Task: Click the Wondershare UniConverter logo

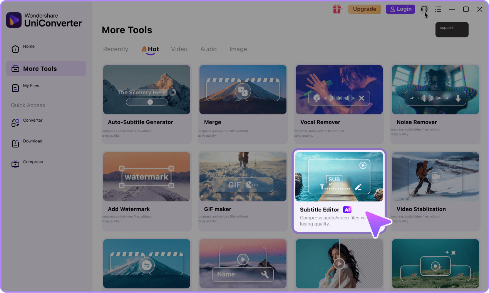Action: point(44,20)
